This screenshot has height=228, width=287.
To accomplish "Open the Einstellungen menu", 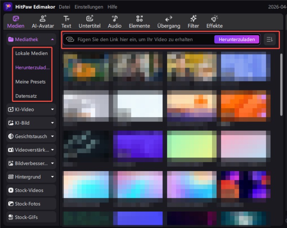I will [89, 7].
